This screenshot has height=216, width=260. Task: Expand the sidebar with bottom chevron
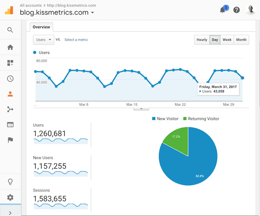10,213
